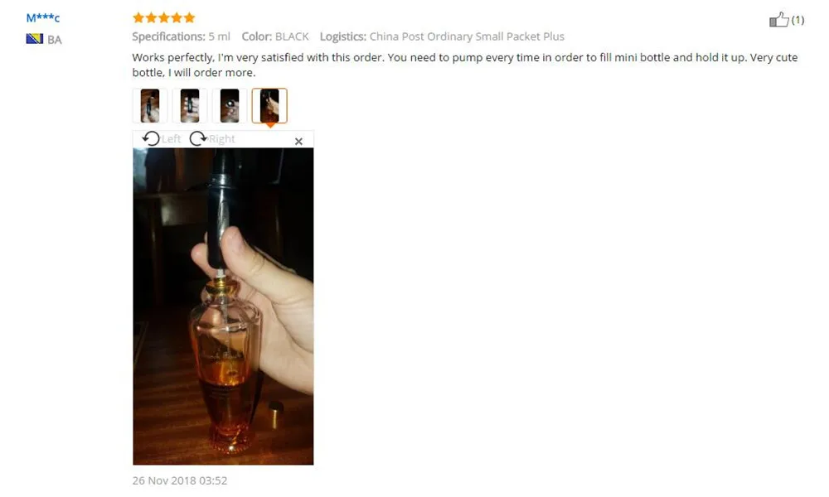Click the rotate right arrow icon
829x497 pixels.
198,138
